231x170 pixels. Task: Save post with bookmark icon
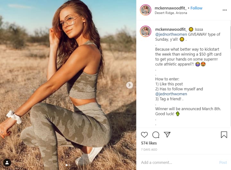[224, 134]
